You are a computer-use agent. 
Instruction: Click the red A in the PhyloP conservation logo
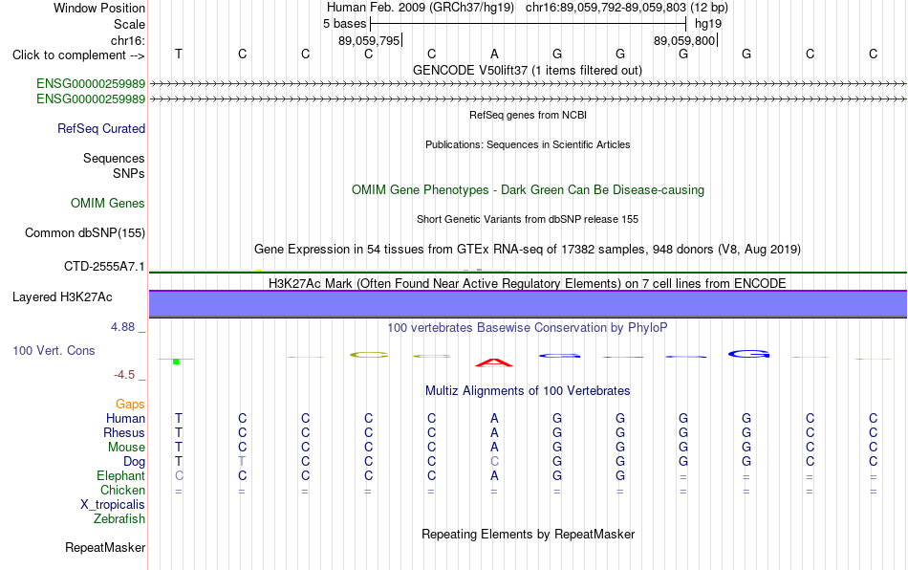[x=494, y=362]
